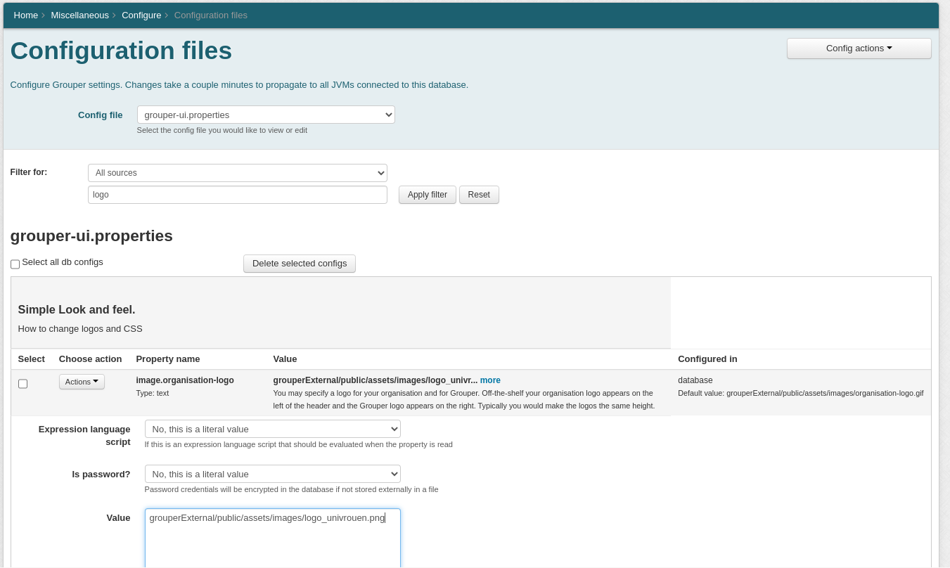
Task: Open the All sources filter dropdown
Action: point(237,173)
